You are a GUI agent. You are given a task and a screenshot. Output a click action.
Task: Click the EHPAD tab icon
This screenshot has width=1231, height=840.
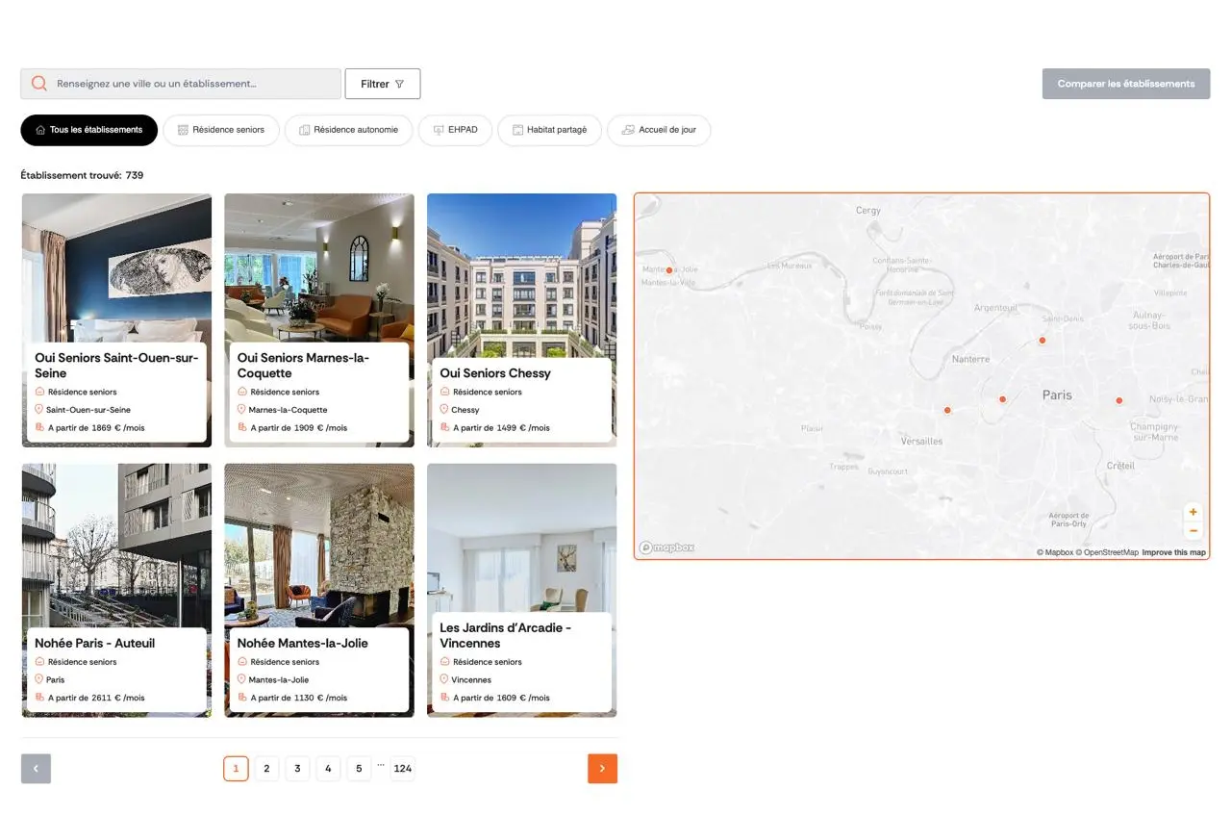tap(439, 130)
